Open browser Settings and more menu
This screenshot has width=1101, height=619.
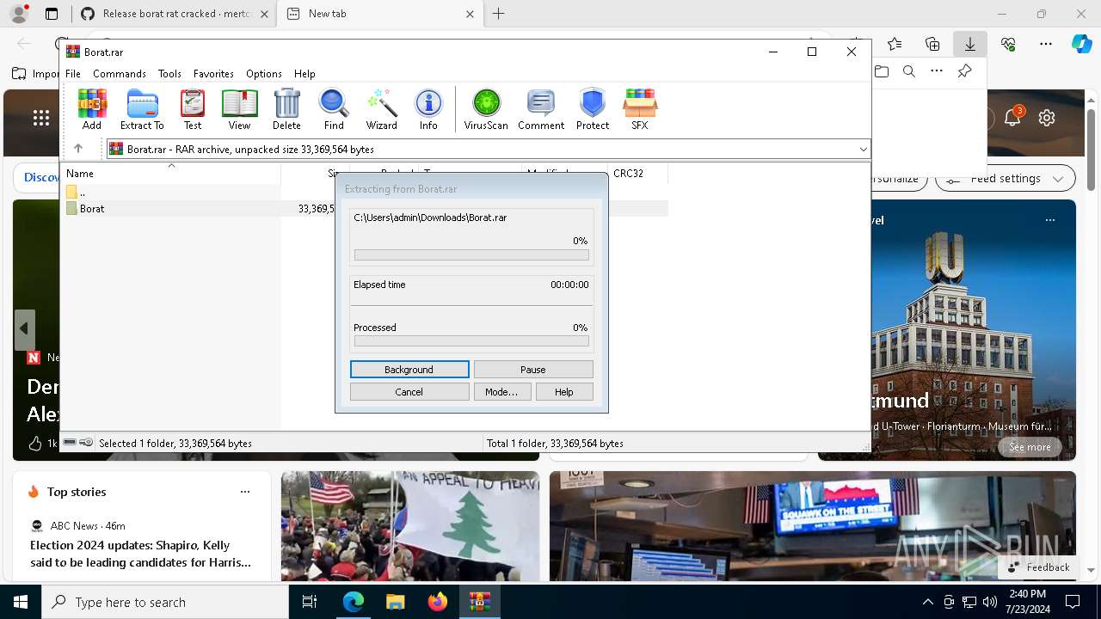tap(1045, 44)
